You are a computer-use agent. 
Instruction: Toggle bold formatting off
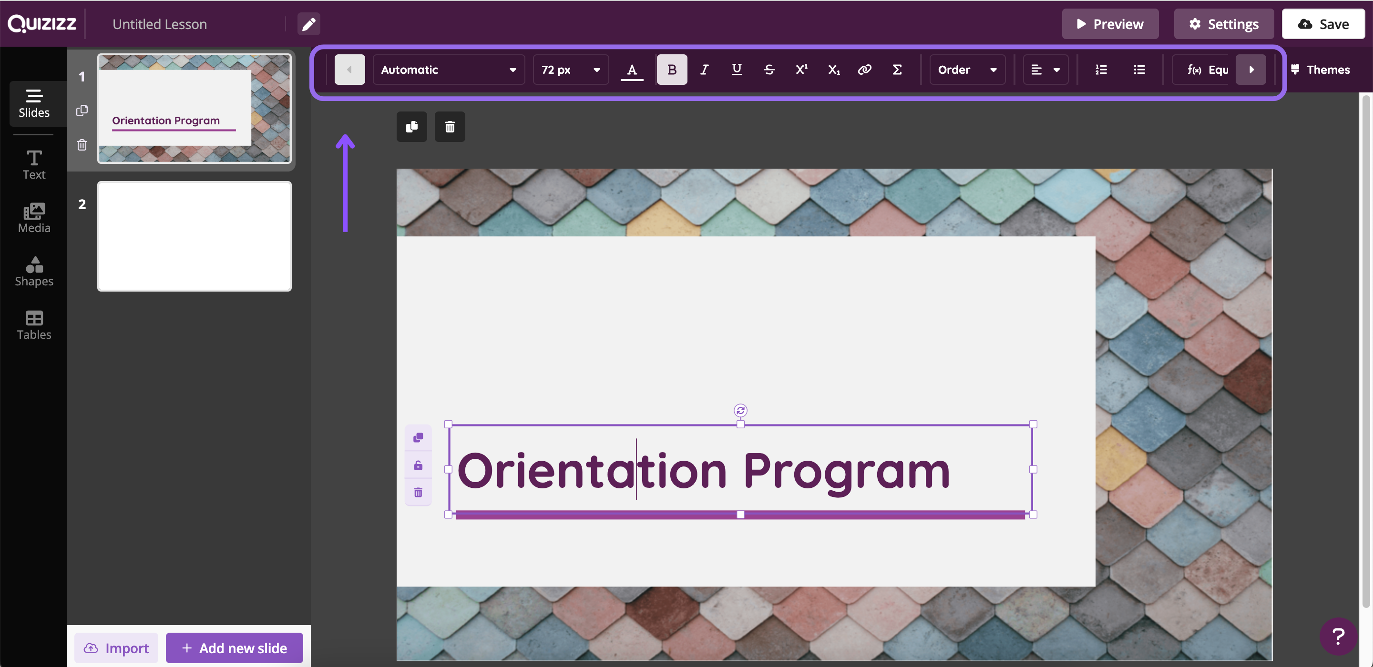[x=672, y=70]
